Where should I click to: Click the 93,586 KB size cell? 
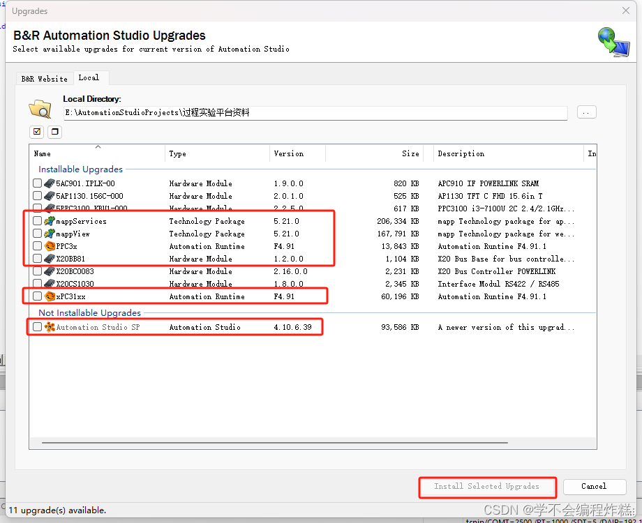(x=400, y=327)
